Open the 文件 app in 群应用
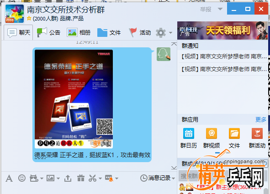Viewport: 270px width, 194px height. 234,138
